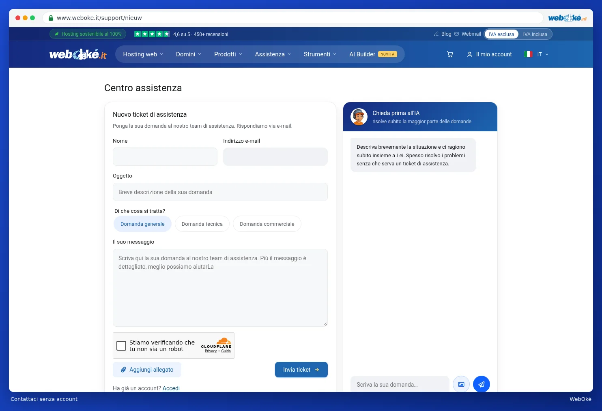Expand the Hosting web menu
The image size is (602, 411).
(x=143, y=54)
